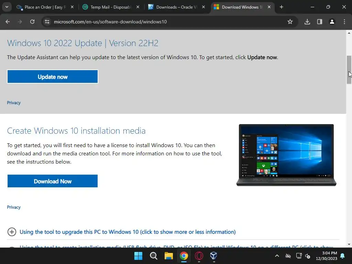This screenshot has width=352, height=264.
Task: Open the clock showing 3:04 PM
Action: tap(327, 256)
